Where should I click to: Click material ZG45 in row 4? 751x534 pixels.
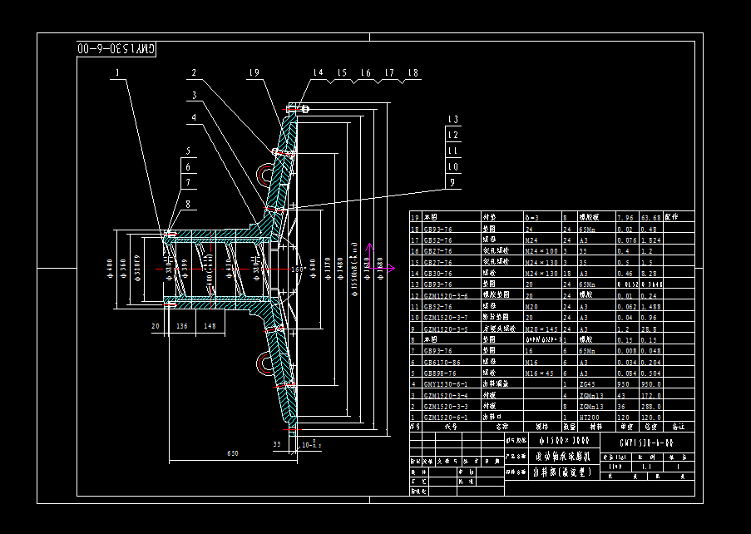tap(587, 384)
